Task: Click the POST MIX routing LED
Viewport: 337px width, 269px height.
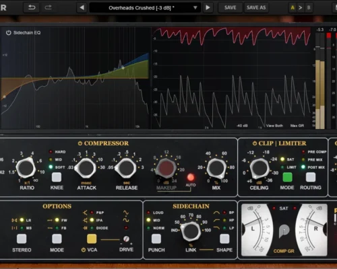Action: coord(303,167)
